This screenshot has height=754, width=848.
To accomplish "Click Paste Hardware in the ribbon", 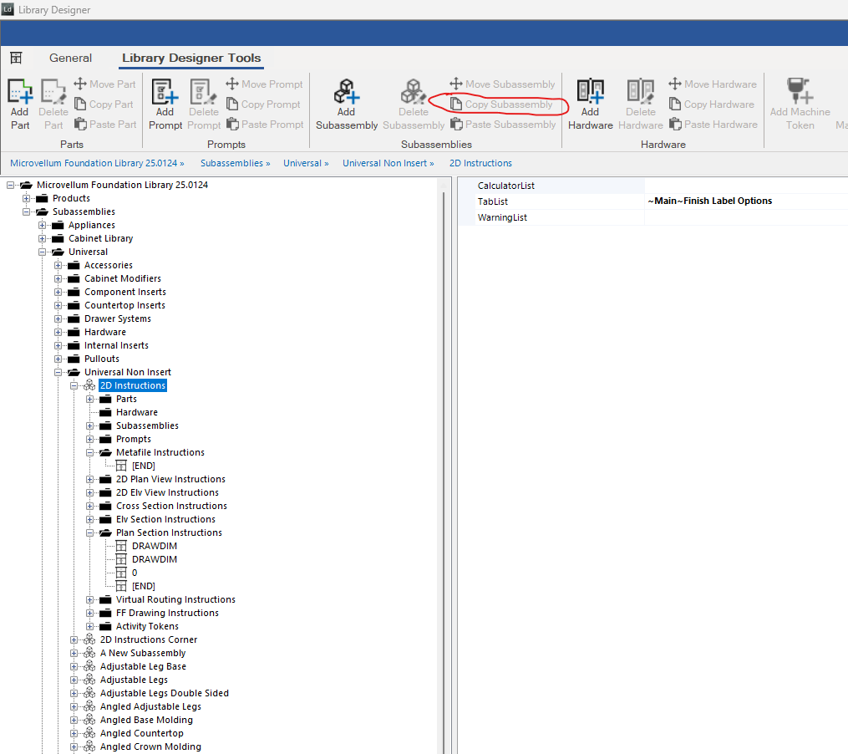I will pos(713,124).
